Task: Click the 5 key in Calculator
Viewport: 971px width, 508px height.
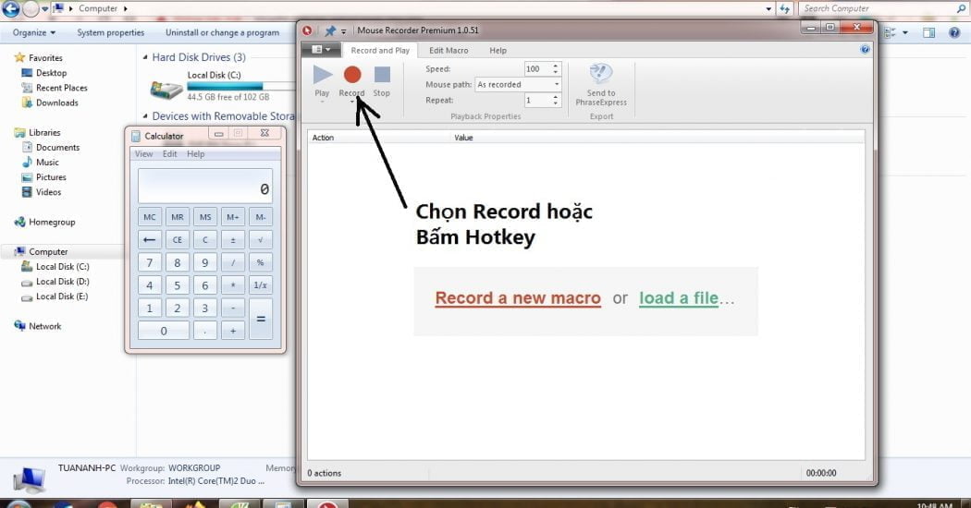Action: (x=178, y=286)
